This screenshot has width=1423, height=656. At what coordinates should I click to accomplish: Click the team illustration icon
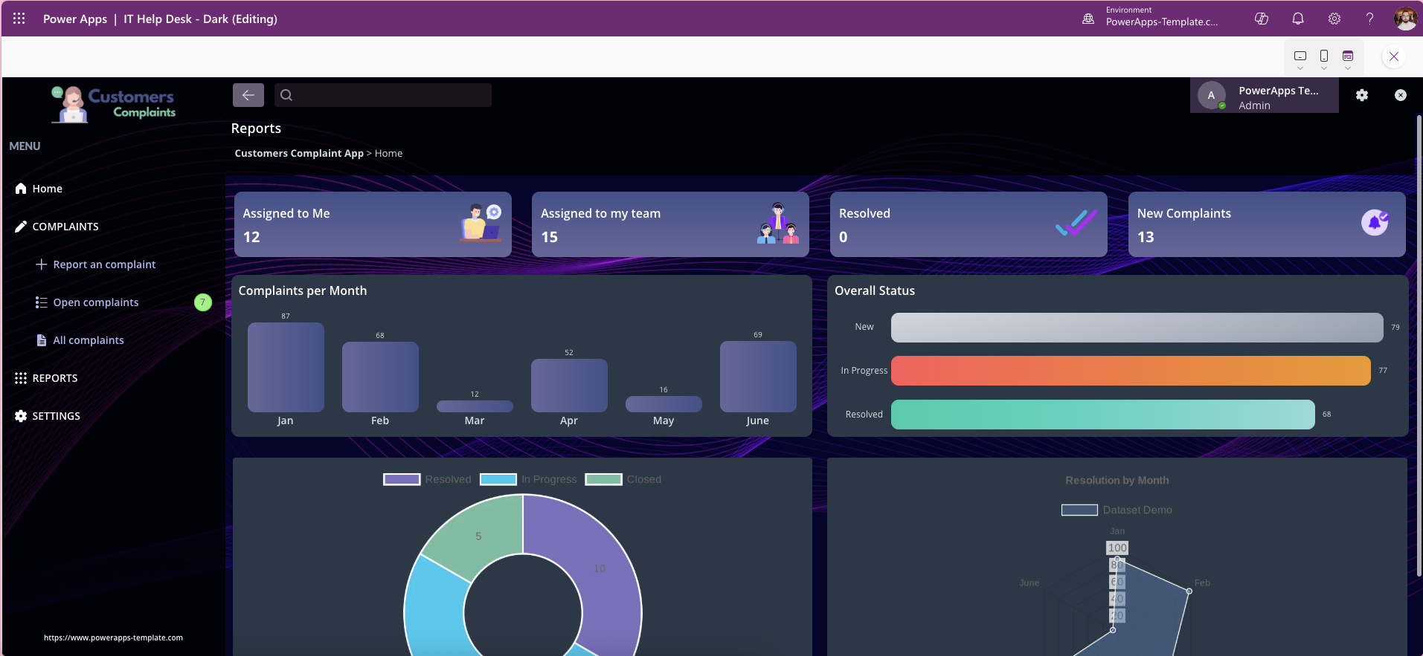[x=778, y=223]
